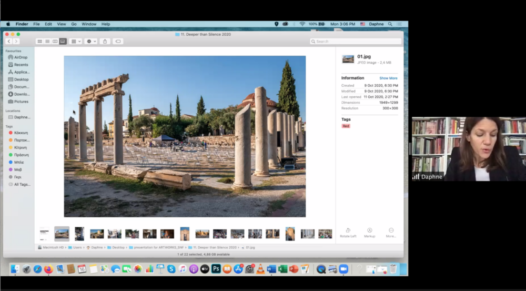Click presentation for ARTWORKS_SNF in path bar
Image resolution: width=526 pixels, height=291 pixels.
(x=156, y=248)
